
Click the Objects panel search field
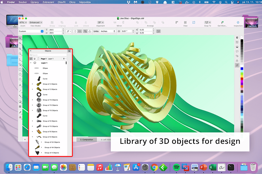point(49,55)
